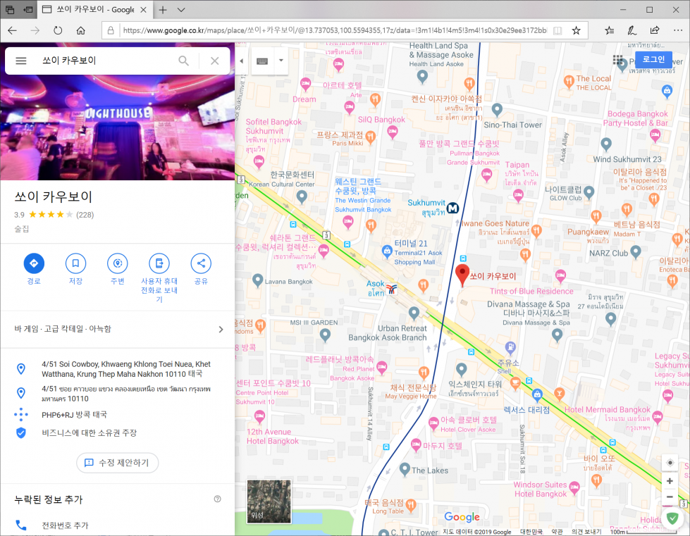
Task: Click the 술집 category label
Action: 22,229
